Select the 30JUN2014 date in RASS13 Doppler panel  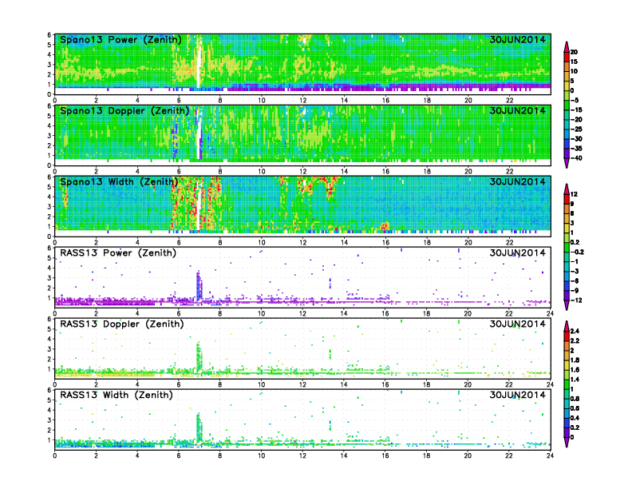pos(517,324)
